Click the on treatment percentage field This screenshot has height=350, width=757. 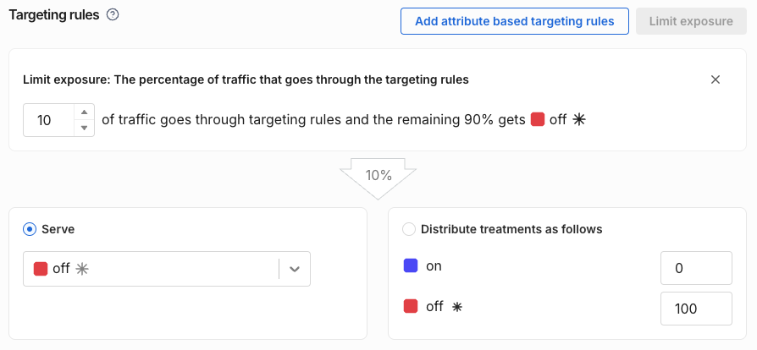696,268
